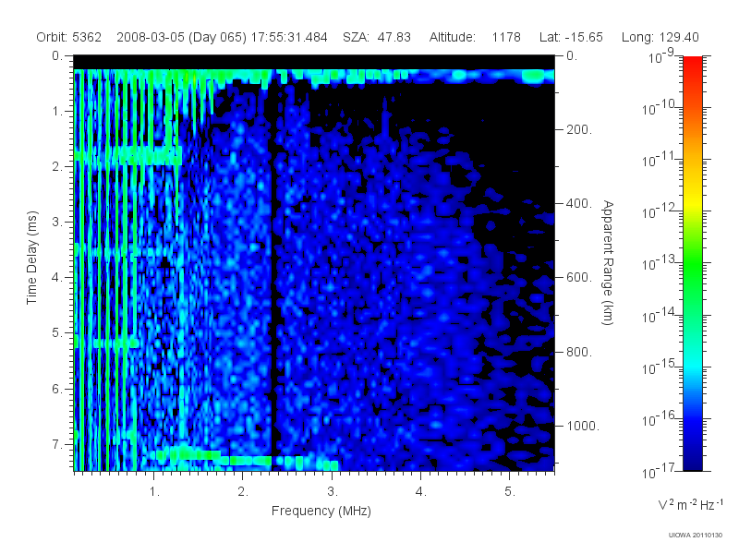Click the timestamp 17:55:31.484
This screenshot has width=739, height=554.
click(x=289, y=37)
